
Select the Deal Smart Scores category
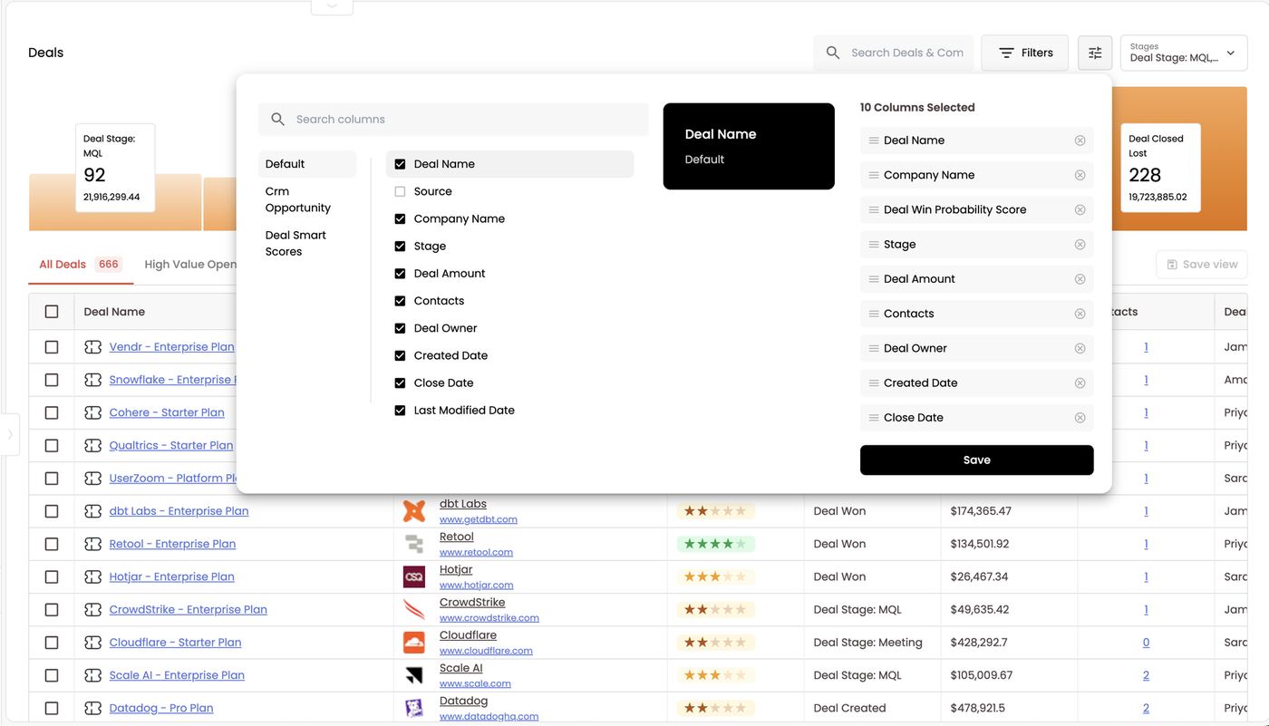(307, 243)
